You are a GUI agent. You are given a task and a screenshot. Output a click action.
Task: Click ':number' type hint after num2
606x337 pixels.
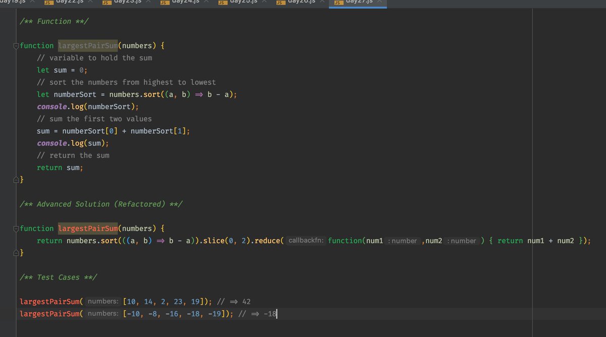462,241
